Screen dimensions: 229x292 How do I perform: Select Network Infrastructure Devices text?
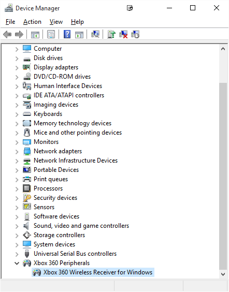pyautogui.click(x=76, y=160)
